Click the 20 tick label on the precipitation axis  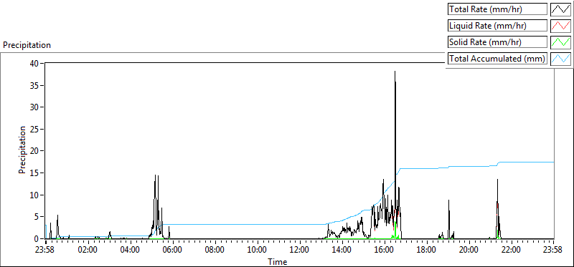(35, 151)
